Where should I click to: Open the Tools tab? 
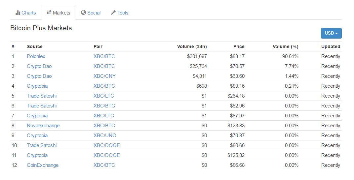coord(120,13)
